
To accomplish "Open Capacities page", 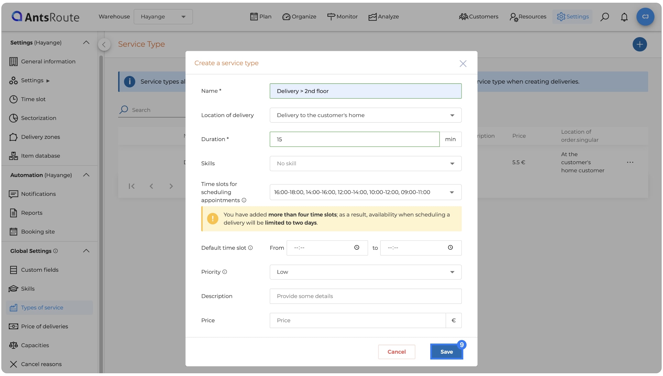I will pos(29,345).
